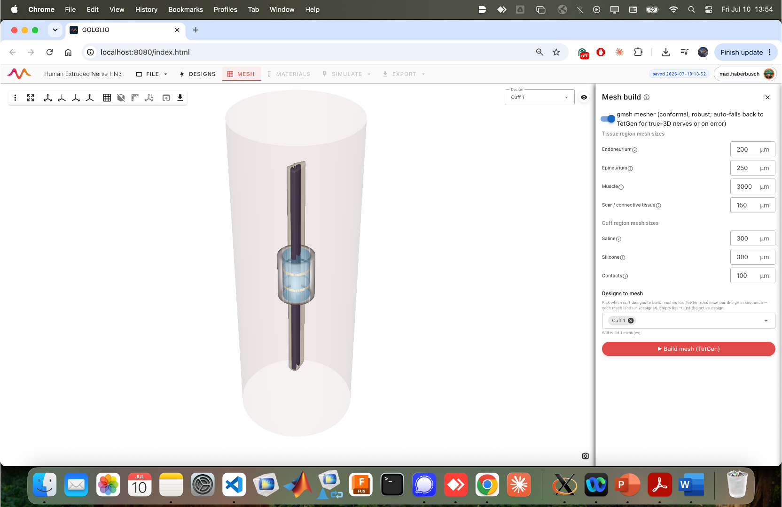Click the Muscle mesh size field

coord(752,186)
